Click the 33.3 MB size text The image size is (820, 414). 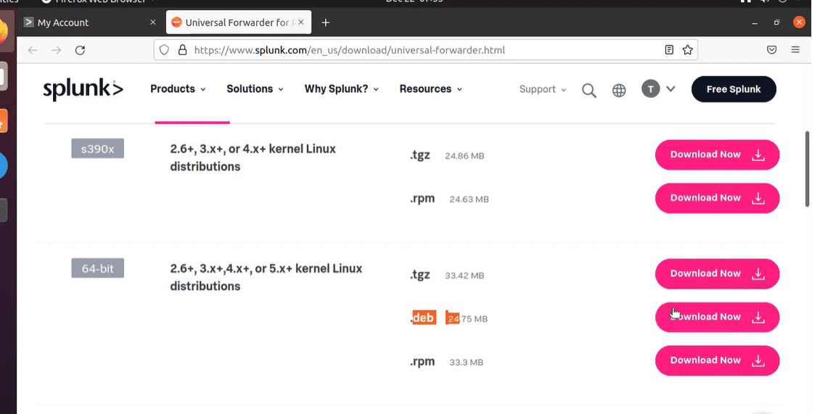click(467, 363)
